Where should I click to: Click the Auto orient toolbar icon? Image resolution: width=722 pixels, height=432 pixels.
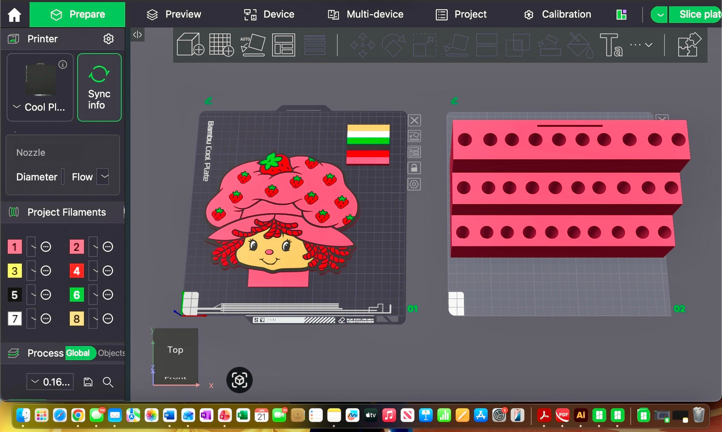(252, 44)
